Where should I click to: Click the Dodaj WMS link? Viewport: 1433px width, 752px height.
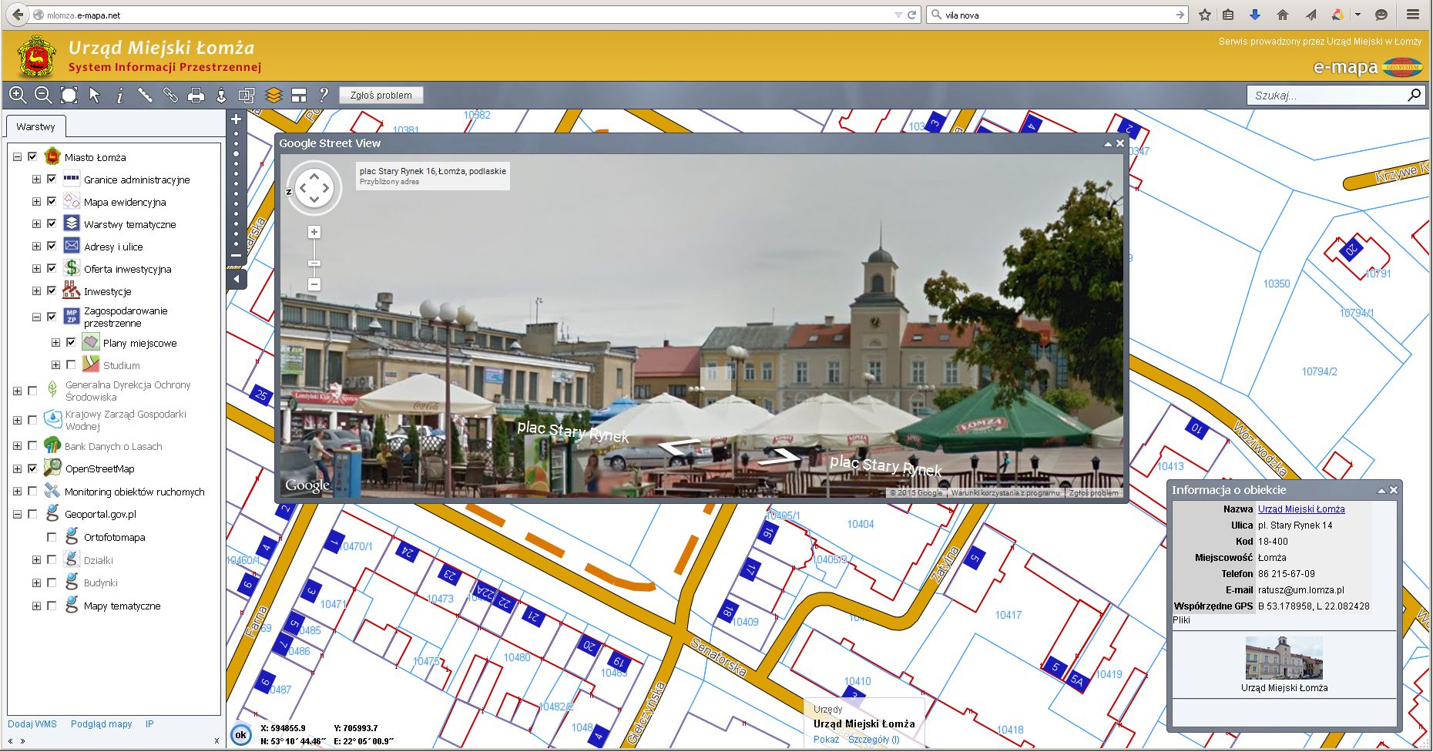click(32, 724)
